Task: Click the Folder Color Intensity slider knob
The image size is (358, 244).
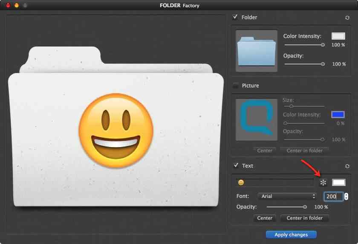Action: tap(323, 45)
